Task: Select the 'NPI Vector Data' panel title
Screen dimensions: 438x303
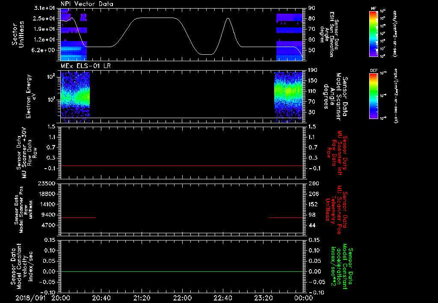Action: (x=87, y=4)
